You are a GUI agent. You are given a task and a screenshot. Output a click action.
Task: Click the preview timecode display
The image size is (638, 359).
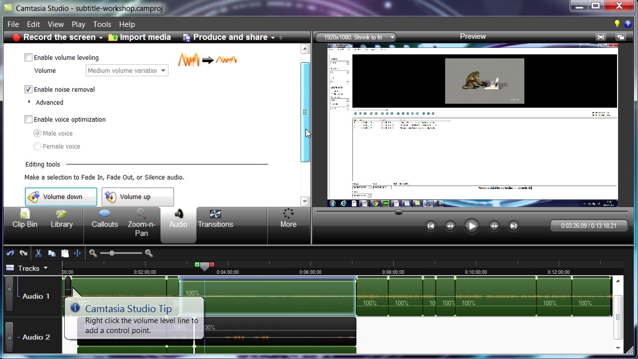pyautogui.click(x=589, y=226)
